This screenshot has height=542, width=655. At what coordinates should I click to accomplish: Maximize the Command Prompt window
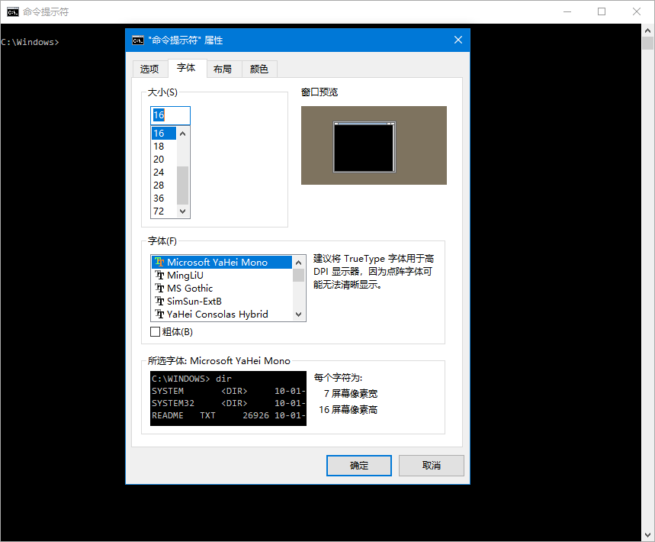pos(602,11)
